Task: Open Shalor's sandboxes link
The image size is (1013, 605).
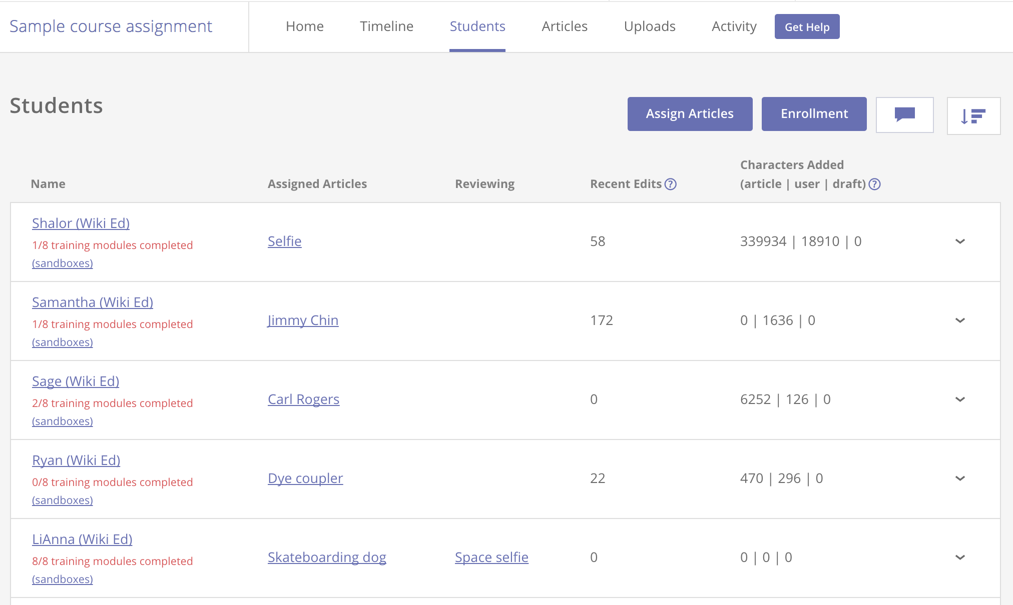Action: click(63, 263)
